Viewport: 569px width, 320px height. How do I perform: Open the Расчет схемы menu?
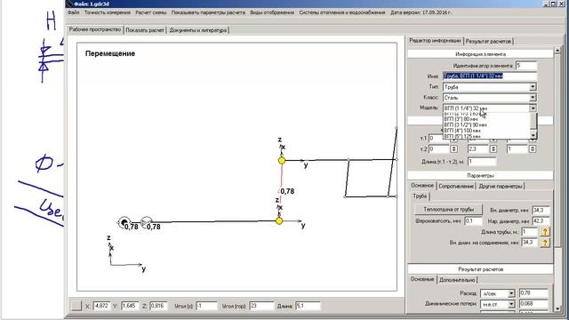(x=150, y=12)
